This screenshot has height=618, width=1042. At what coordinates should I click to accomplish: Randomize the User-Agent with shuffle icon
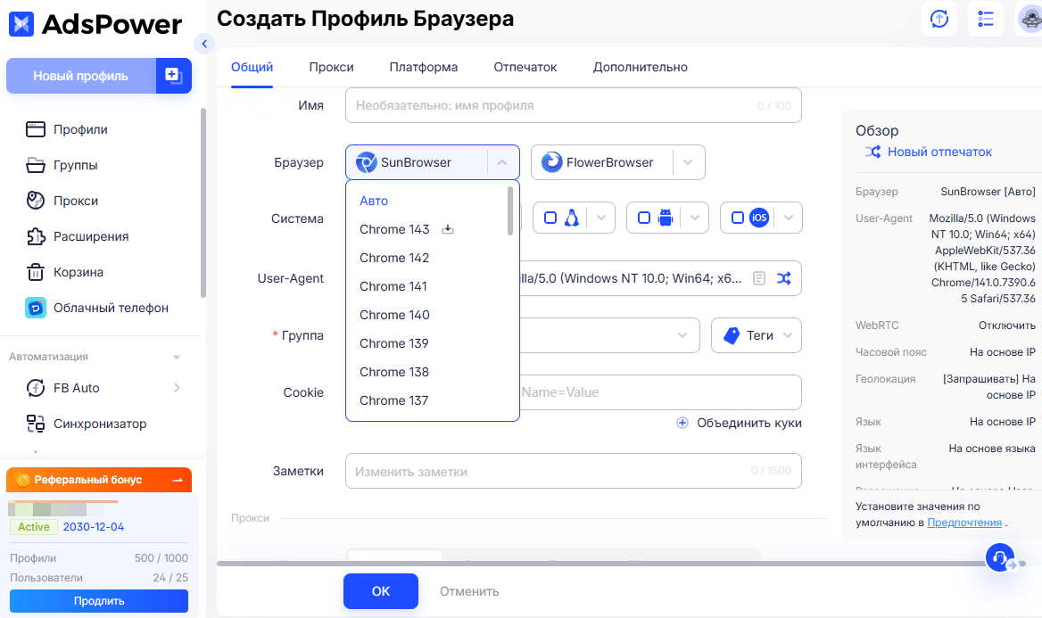point(784,278)
